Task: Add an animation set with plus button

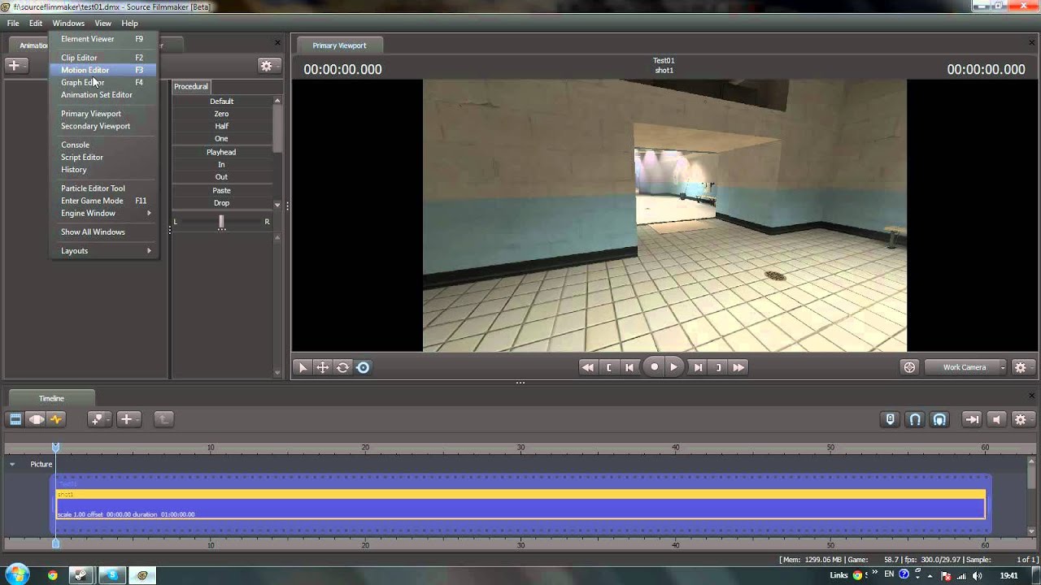Action: click(x=15, y=65)
